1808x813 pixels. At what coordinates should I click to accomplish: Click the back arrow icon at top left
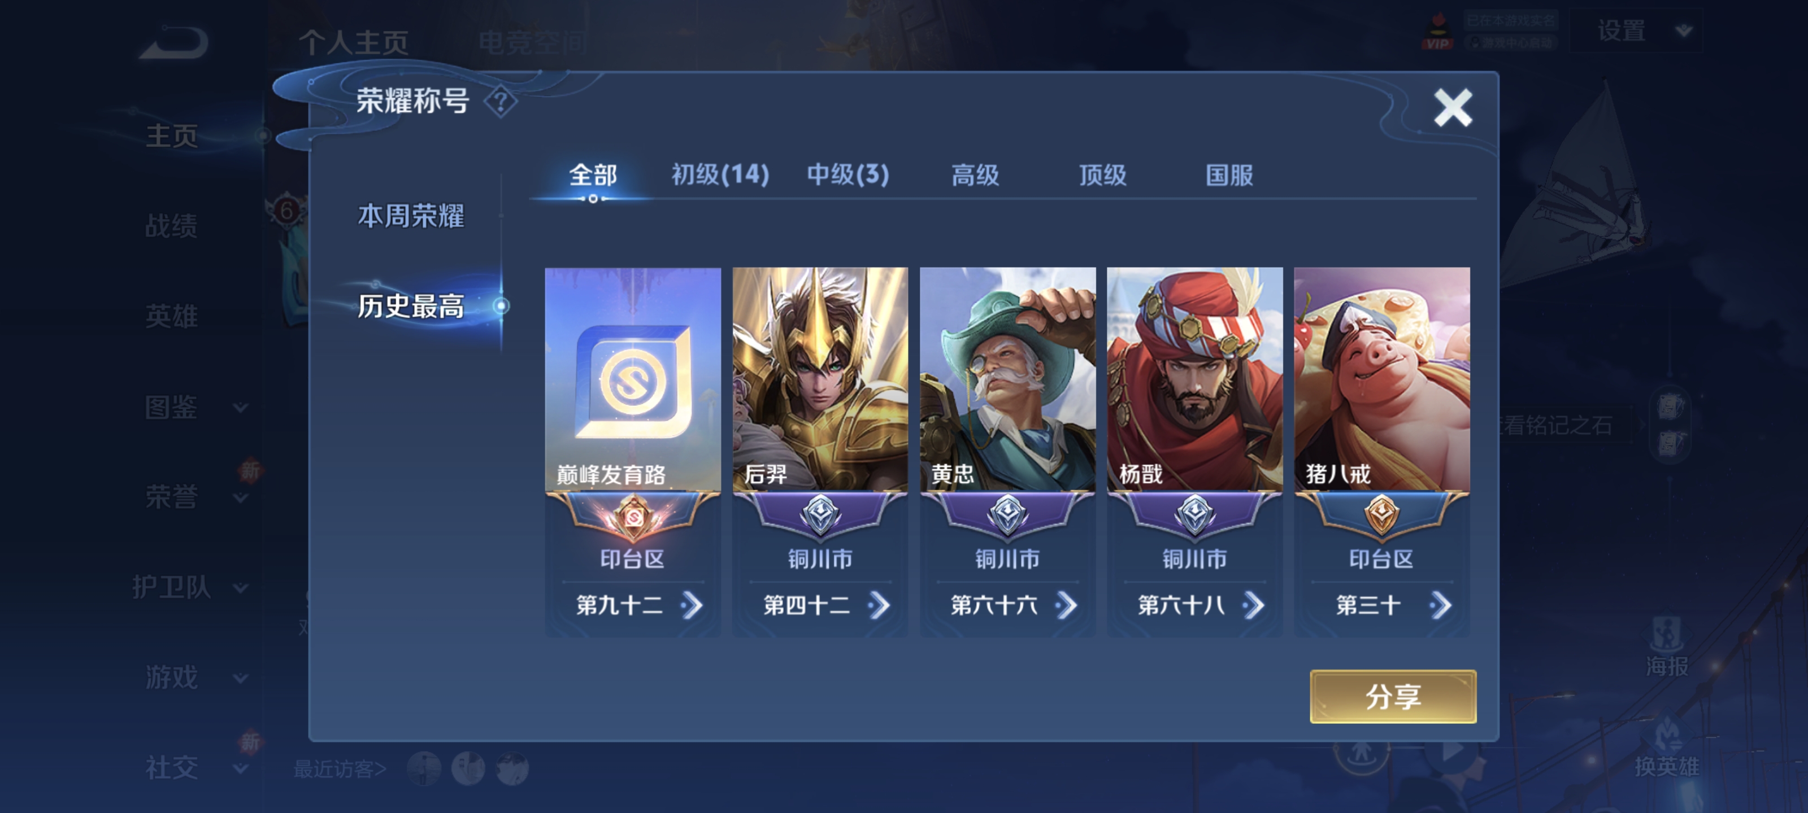(173, 43)
